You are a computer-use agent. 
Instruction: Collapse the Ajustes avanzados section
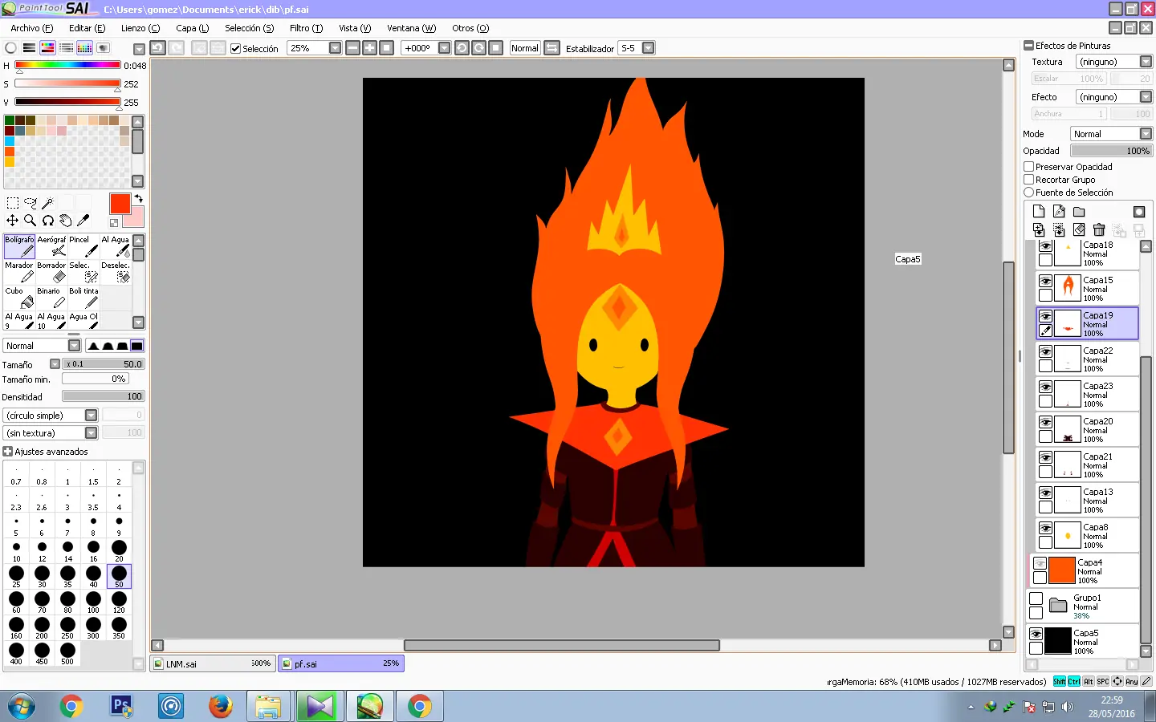pos(7,452)
